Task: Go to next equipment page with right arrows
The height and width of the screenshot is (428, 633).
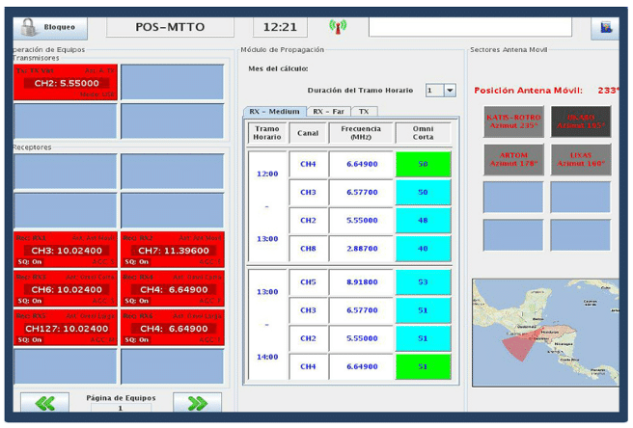Action: pyautogui.click(x=196, y=403)
